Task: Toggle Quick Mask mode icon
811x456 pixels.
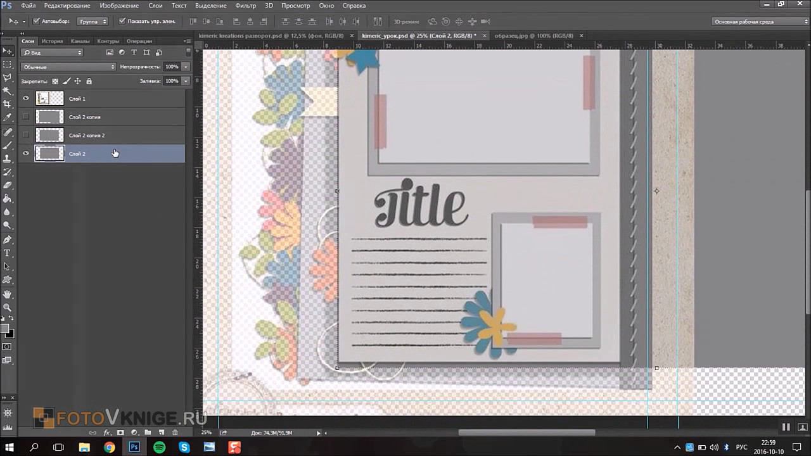Action: 7,347
